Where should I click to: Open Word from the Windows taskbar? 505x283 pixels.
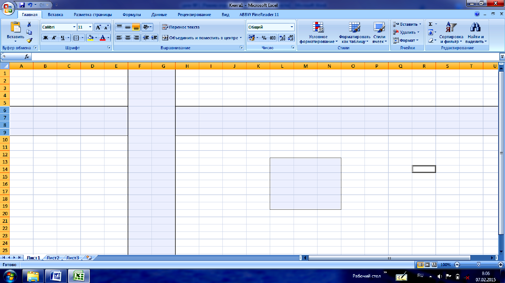point(56,276)
